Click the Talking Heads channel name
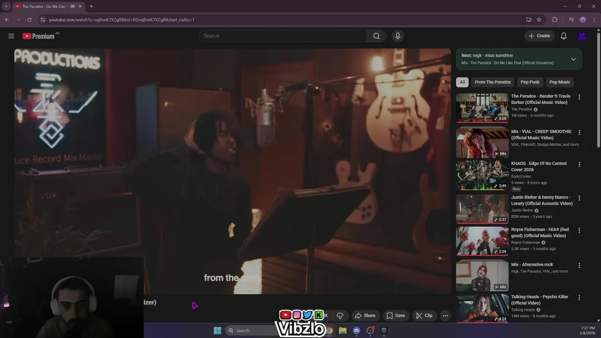 pos(523,310)
